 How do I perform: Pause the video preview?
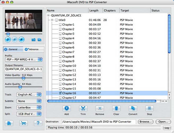tap(15, 39)
